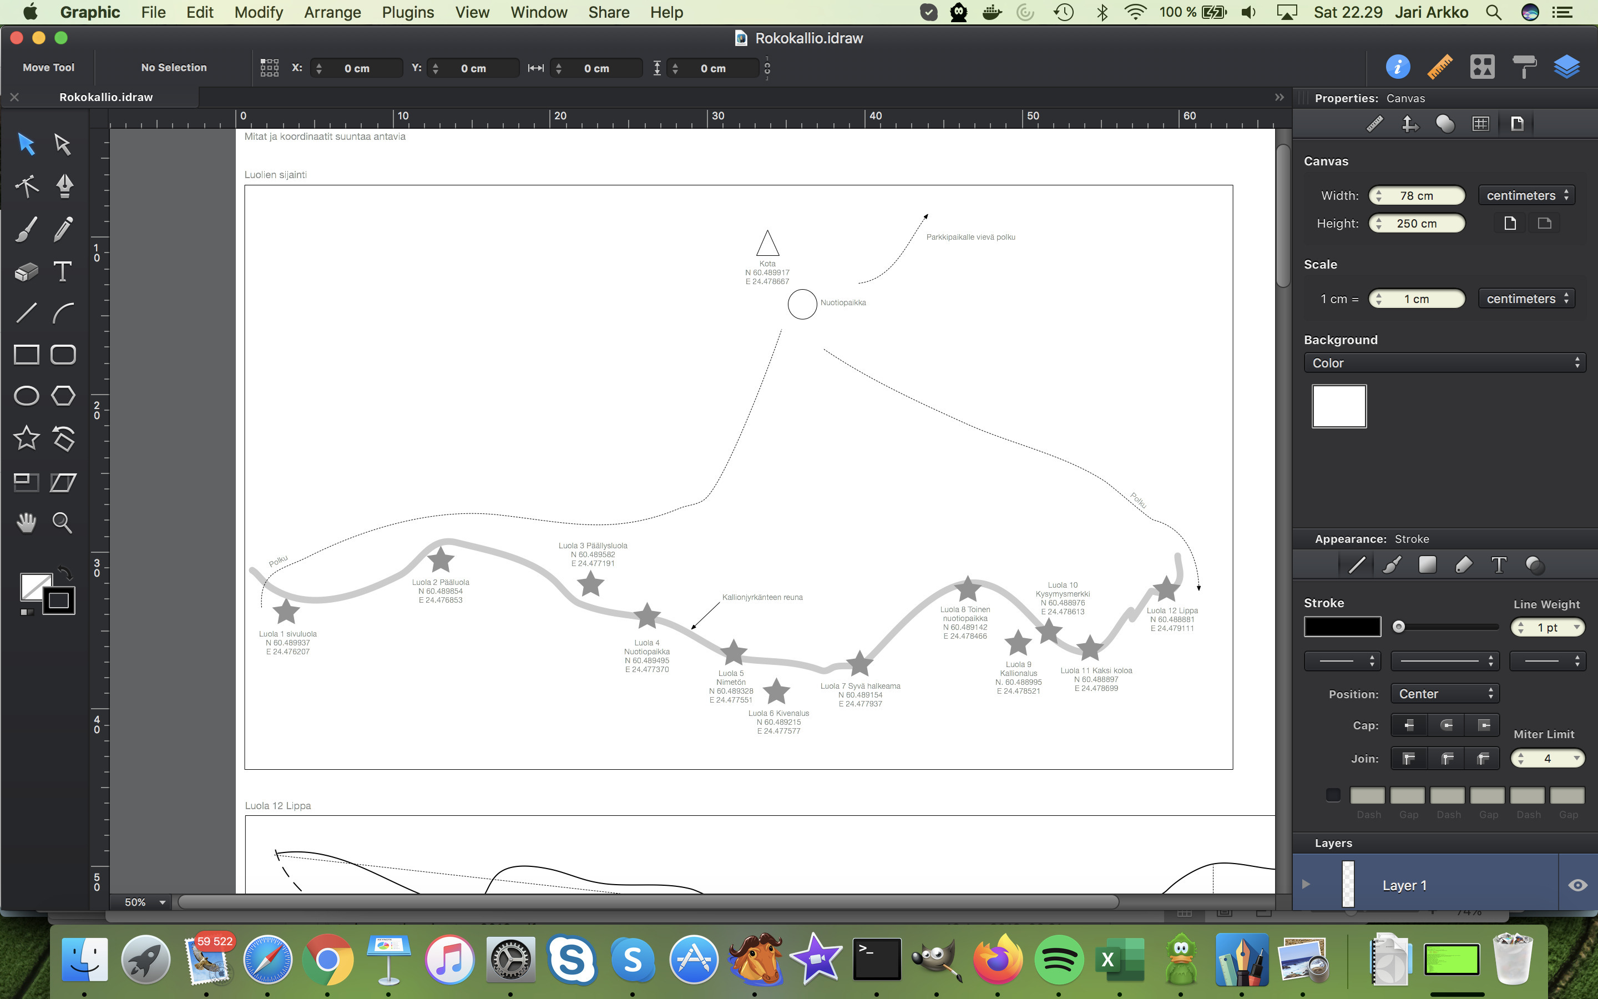Image resolution: width=1598 pixels, height=999 pixels.
Task: Pick the Rounded Rectangle tool
Action: pyautogui.click(x=63, y=355)
